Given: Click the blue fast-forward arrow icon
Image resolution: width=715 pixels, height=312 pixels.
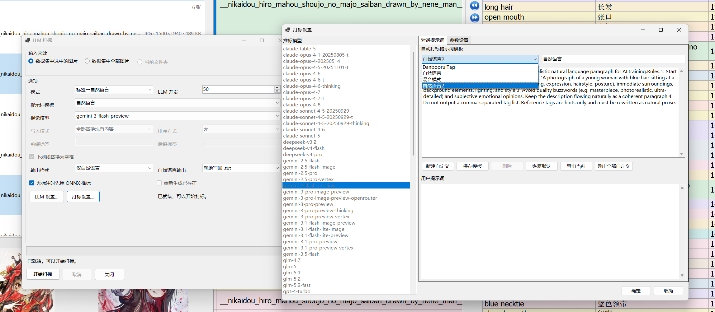Looking at the screenshot, I should pos(475,18).
